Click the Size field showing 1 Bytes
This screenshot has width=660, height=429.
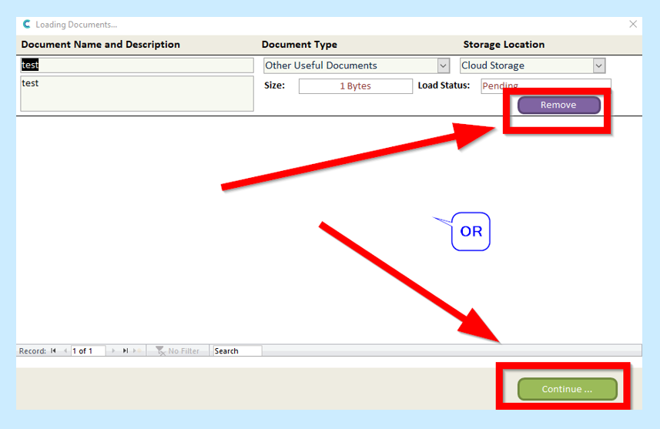355,86
